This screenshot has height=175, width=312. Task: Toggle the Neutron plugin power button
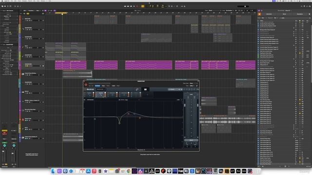tap(86, 85)
